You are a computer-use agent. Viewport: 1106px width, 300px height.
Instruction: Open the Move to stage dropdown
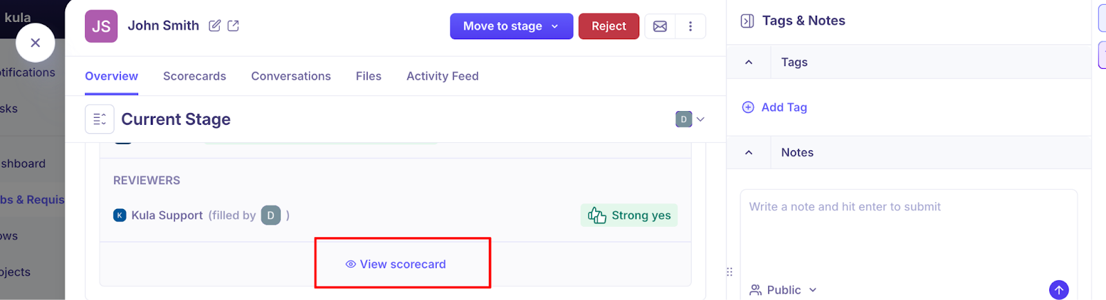click(511, 26)
